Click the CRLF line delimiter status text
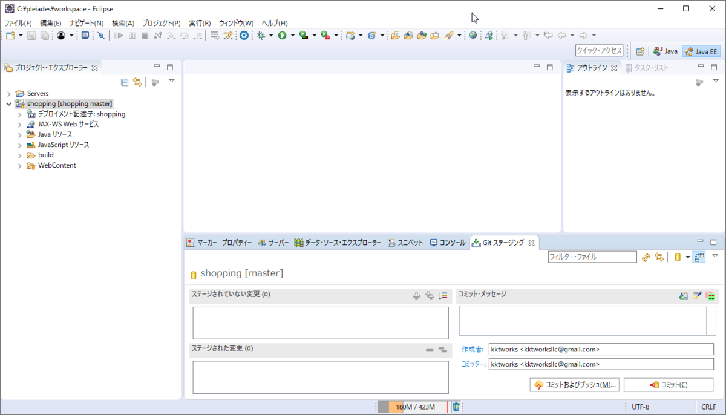This screenshot has height=415, width=726. point(709,407)
